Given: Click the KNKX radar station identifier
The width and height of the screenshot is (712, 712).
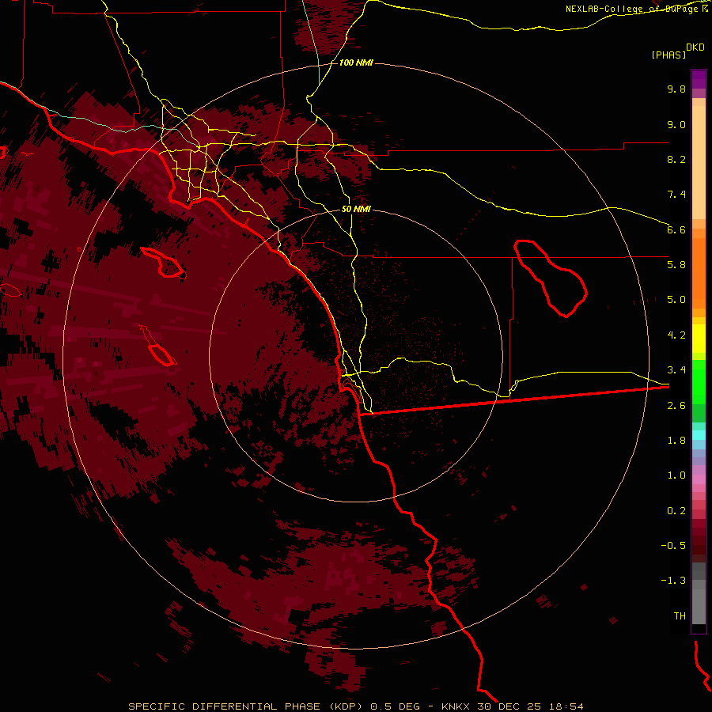Looking at the screenshot, I should [456, 706].
